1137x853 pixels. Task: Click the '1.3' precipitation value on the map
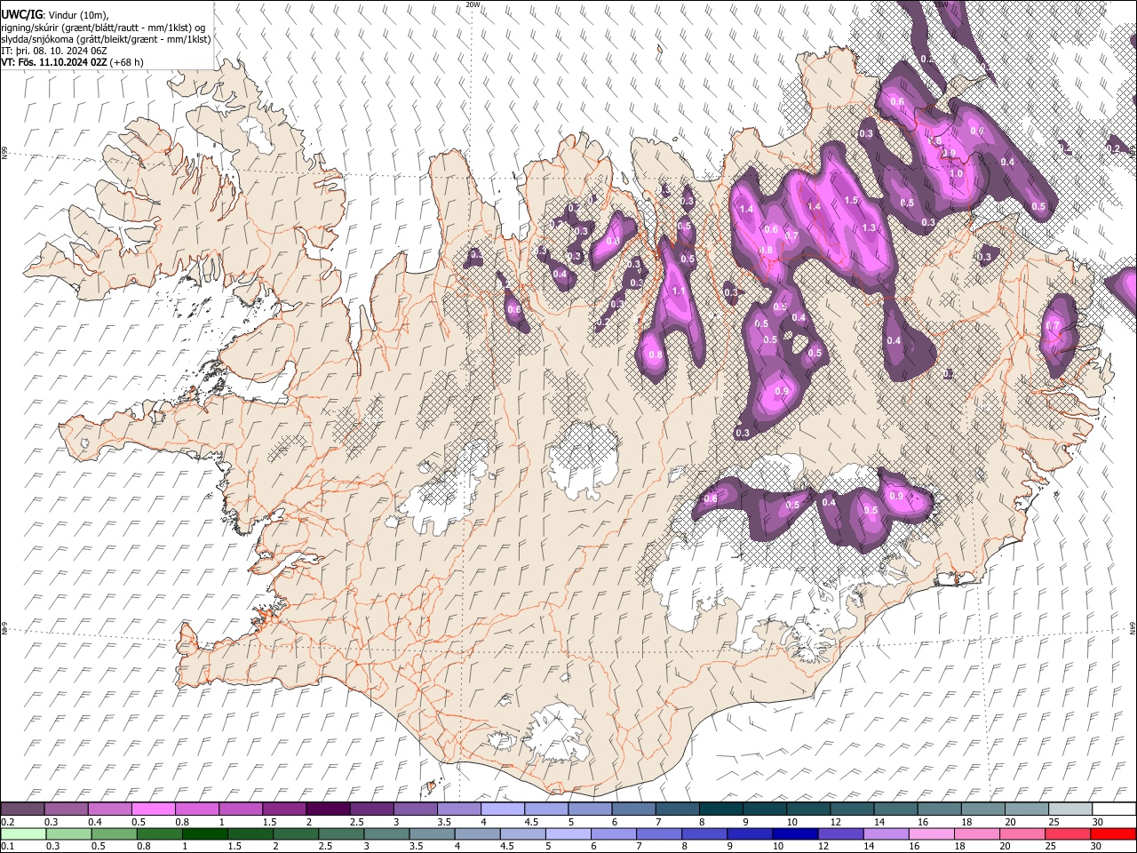click(x=869, y=227)
